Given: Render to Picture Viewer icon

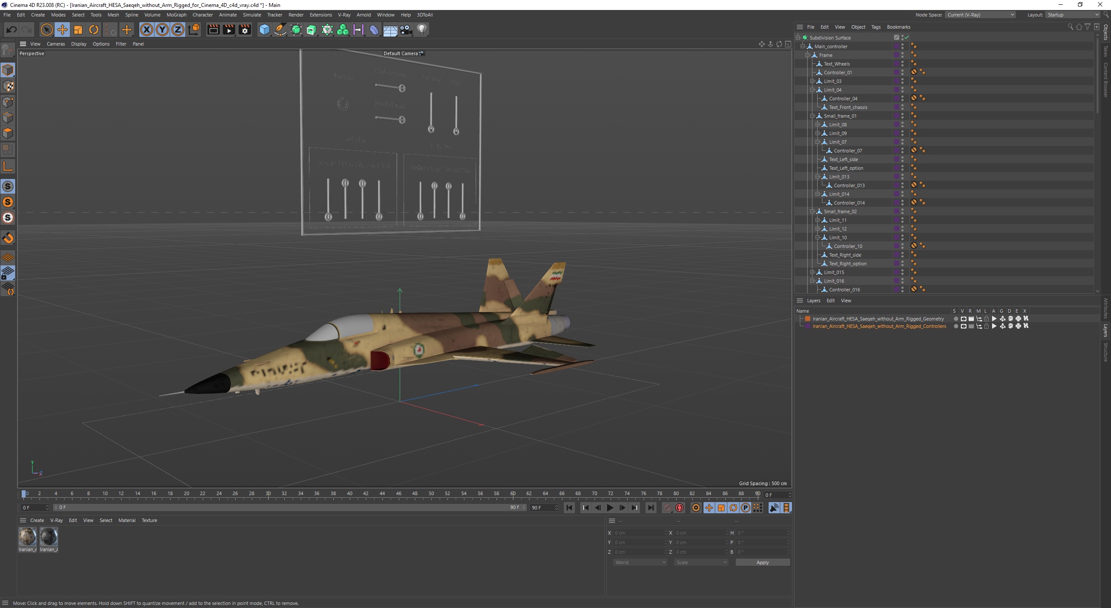Looking at the screenshot, I should click(229, 30).
